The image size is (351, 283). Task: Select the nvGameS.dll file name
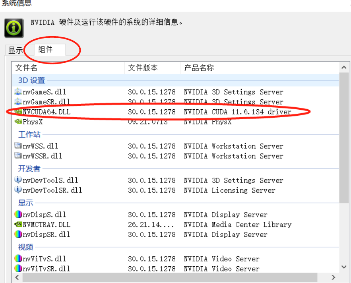(x=45, y=92)
